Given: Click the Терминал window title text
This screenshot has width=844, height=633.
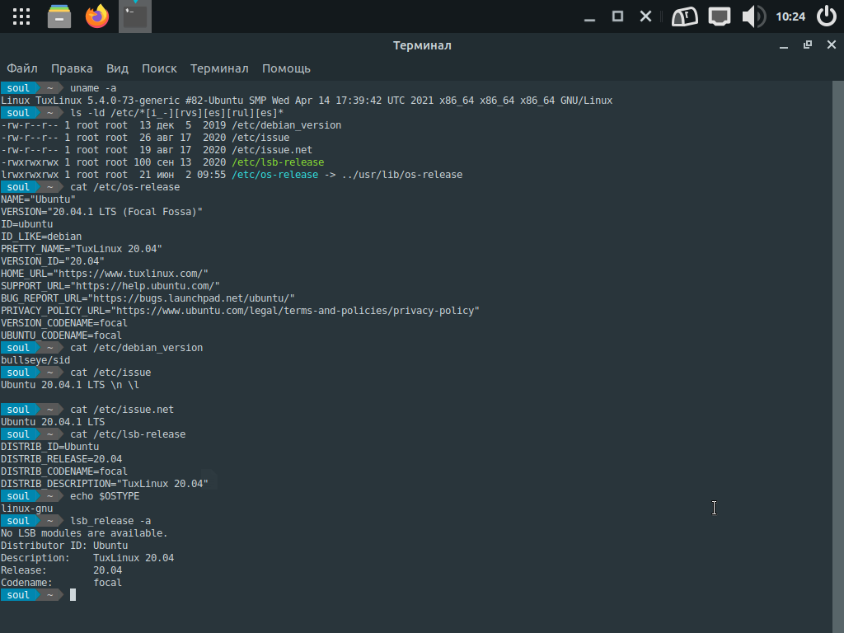Looking at the screenshot, I should (422, 45).
